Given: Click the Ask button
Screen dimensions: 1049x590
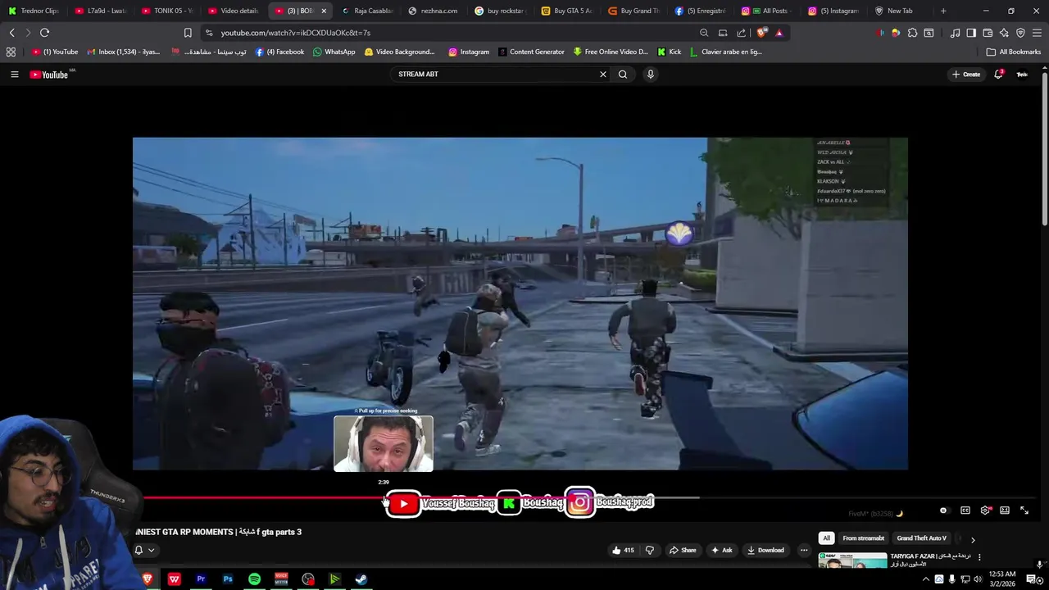Looking at the screenshot, I should tap(722, 551).
